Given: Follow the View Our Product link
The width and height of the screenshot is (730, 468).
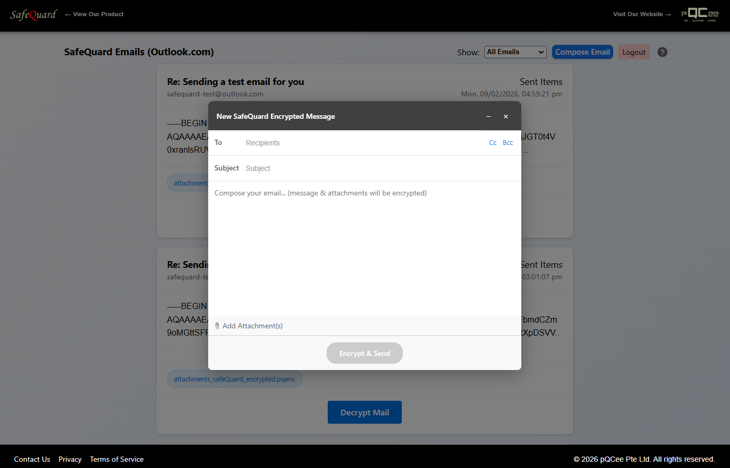Looking at the screenshot, I should [94, 14].
